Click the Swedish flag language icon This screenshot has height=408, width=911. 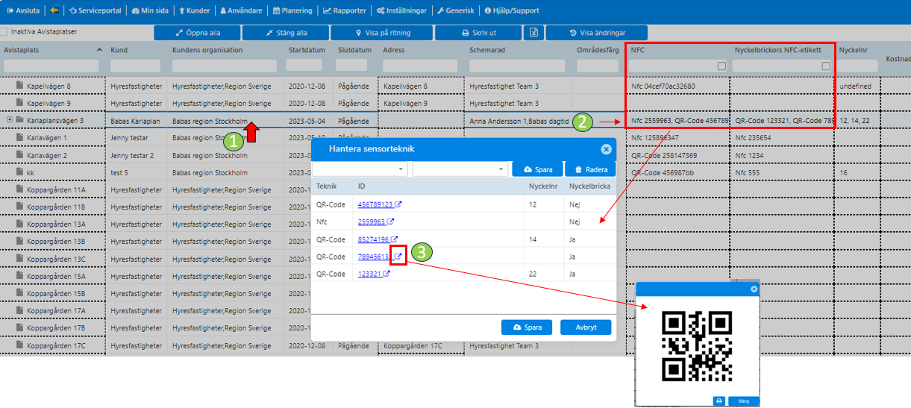[54, 10]
